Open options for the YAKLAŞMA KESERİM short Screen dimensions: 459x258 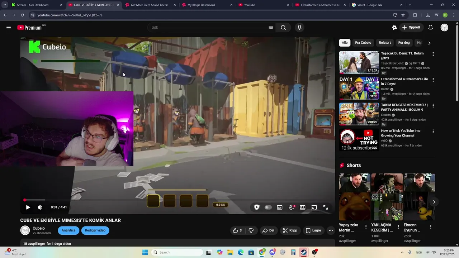tap(398, 227)
